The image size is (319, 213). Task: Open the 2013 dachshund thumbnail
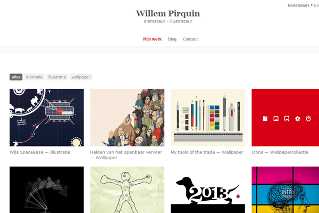tap(208, 190)
